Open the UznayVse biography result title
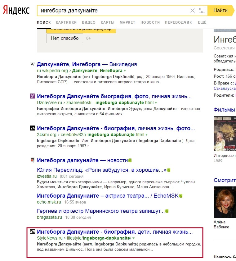Image resolution: width=236 pixels, height=261 pixels. coord(114,96)
